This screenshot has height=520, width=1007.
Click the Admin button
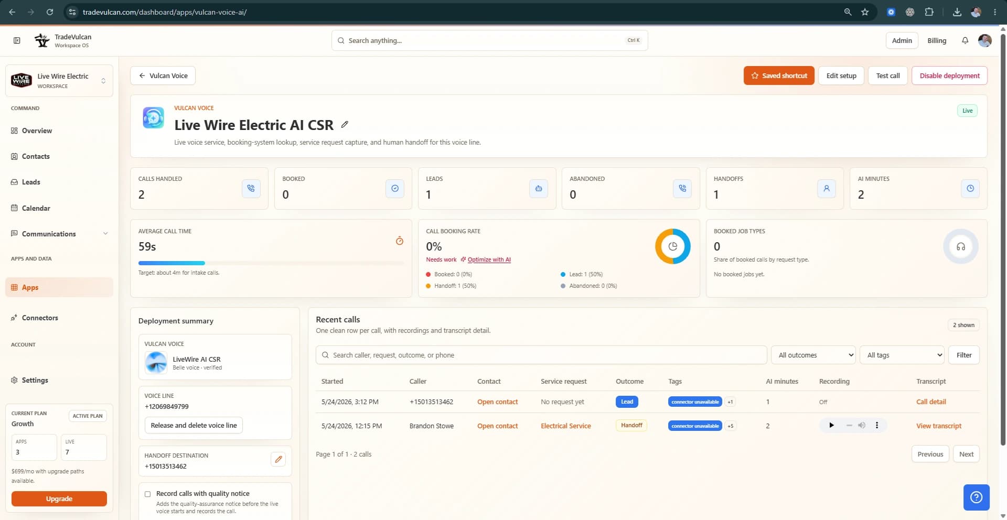(x=902, y=40)
